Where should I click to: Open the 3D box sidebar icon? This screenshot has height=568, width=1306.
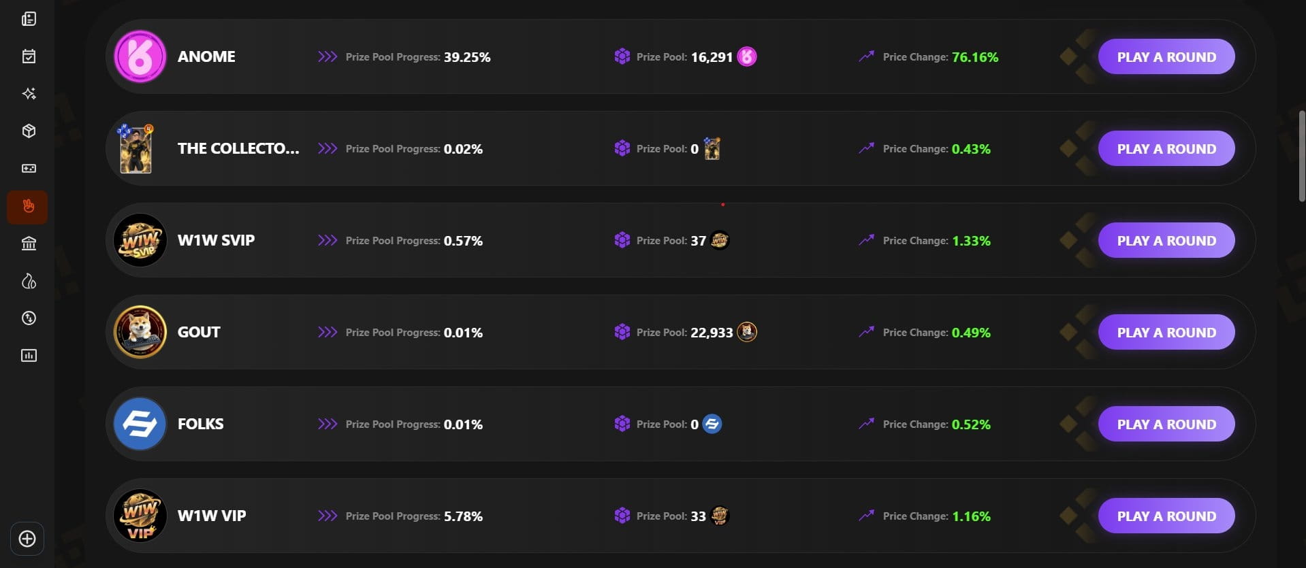(29, 131)
